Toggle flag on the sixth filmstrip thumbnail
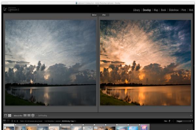 (61, 125)
